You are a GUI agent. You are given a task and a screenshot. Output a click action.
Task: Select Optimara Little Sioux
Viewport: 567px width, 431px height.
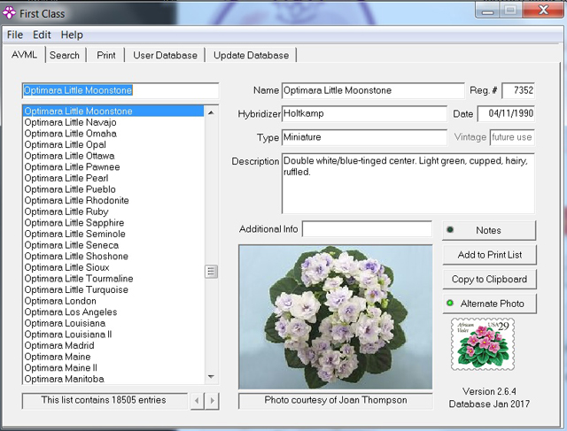click(113, 267)
